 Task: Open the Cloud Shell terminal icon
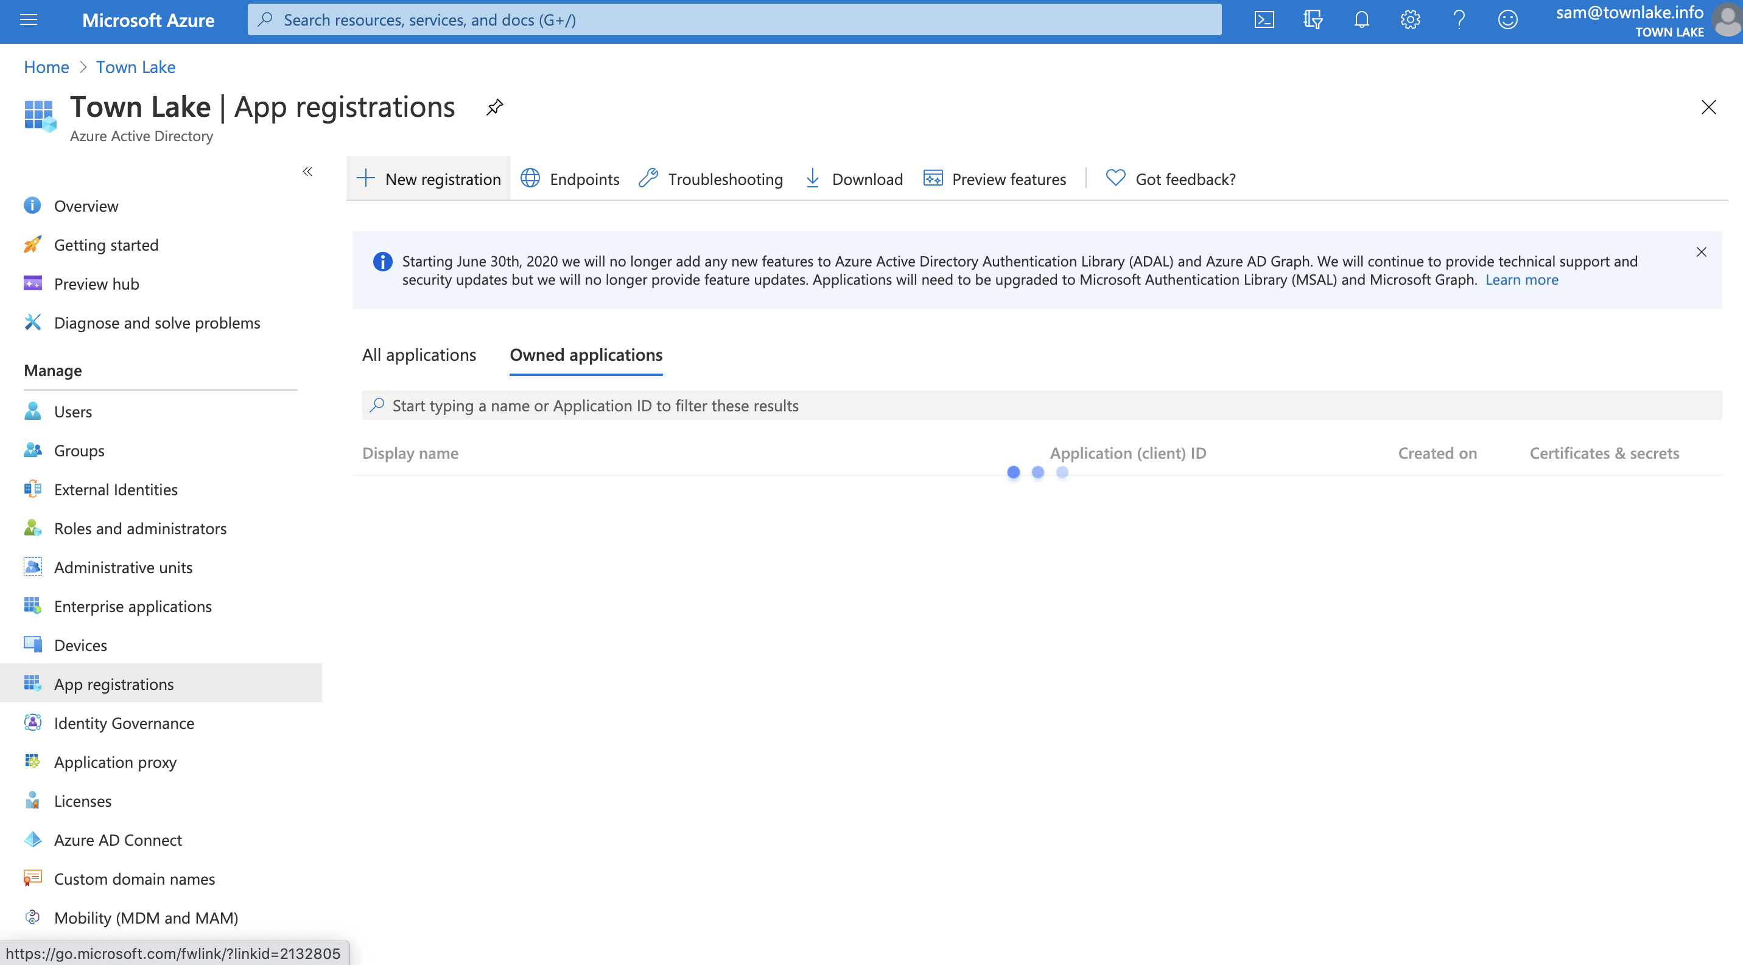pos(1264,19)
